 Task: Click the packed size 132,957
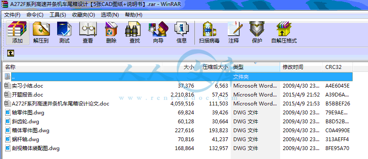tap(218, 148)
